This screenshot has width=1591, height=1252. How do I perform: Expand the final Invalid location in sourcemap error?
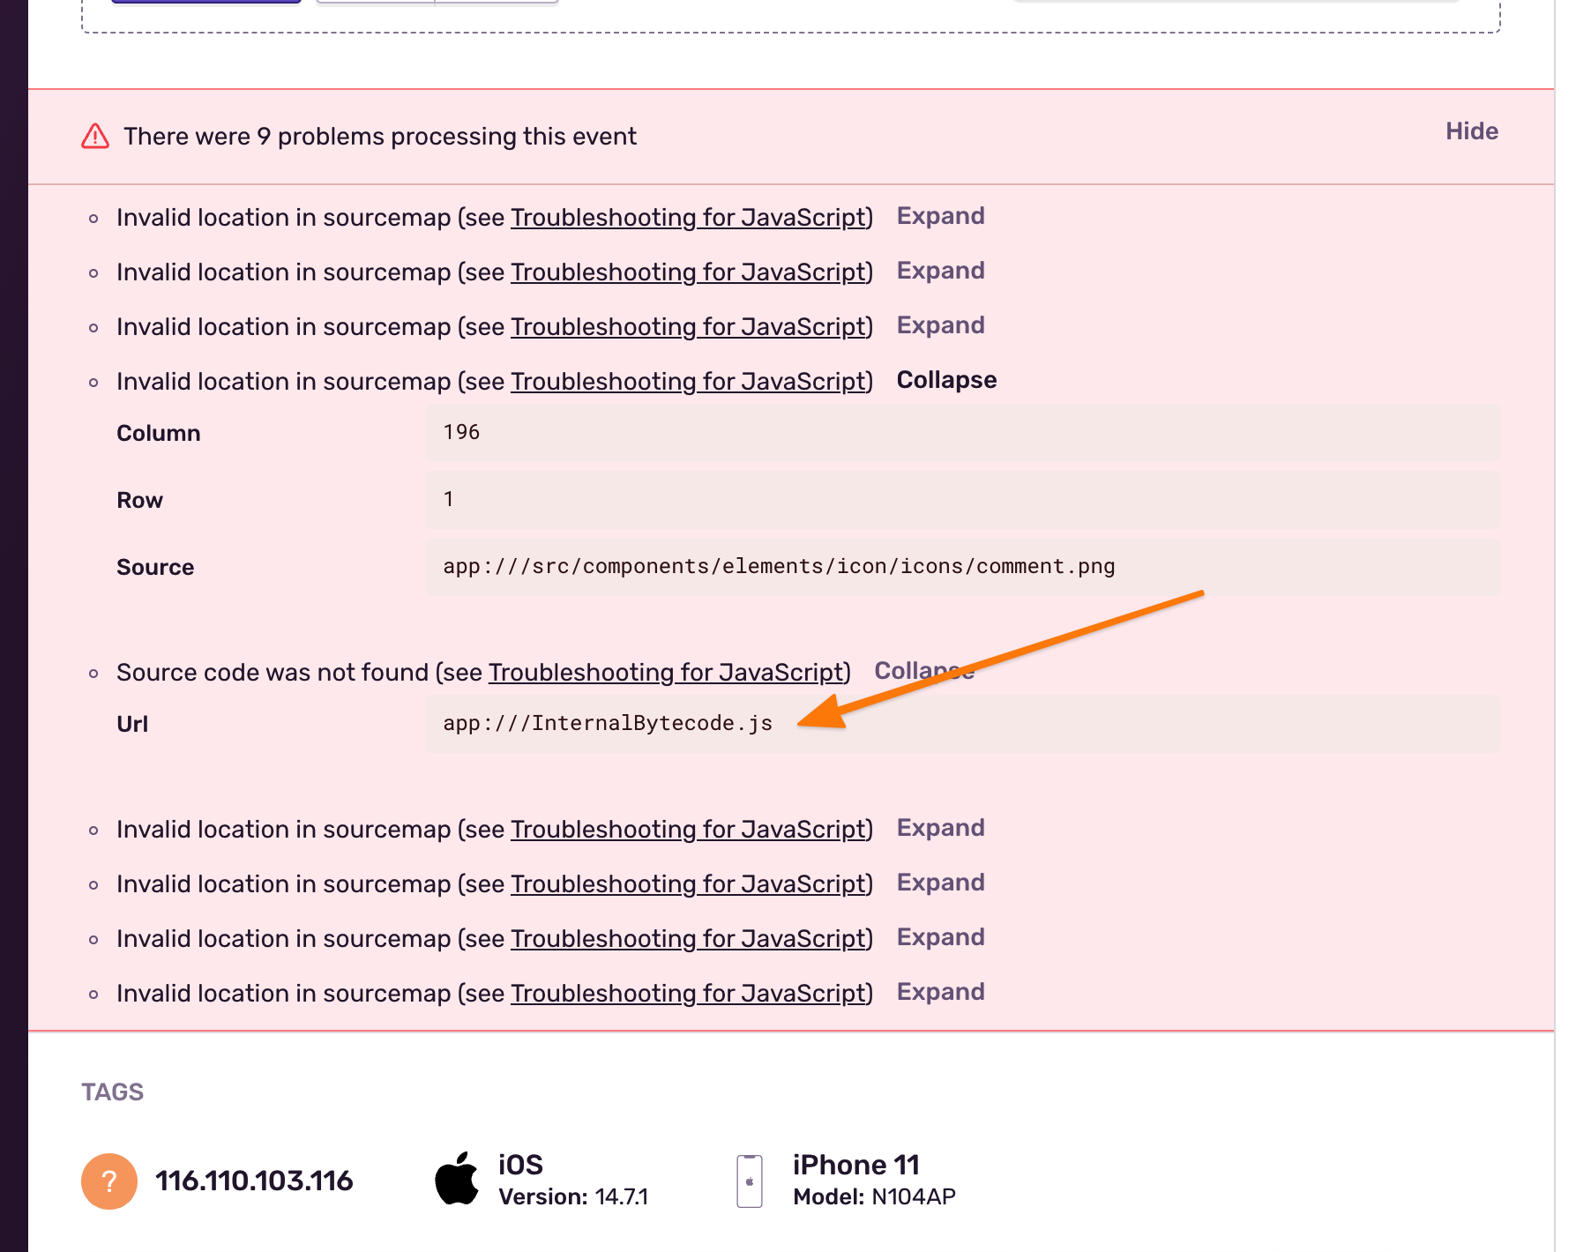[940, 992]
